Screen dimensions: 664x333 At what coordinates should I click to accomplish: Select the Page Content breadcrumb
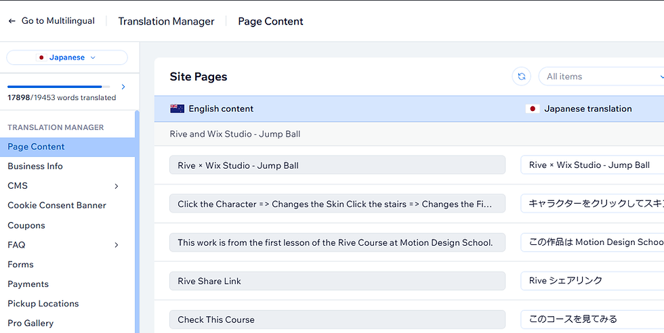(x=270, y=21)
